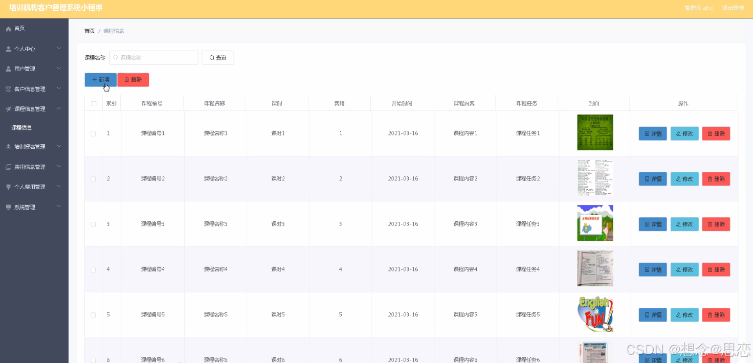Screen dimensions: 753x363
Task: Open the cartoon cover thumbnail in row 3
Action: click(x=595, y=223)
